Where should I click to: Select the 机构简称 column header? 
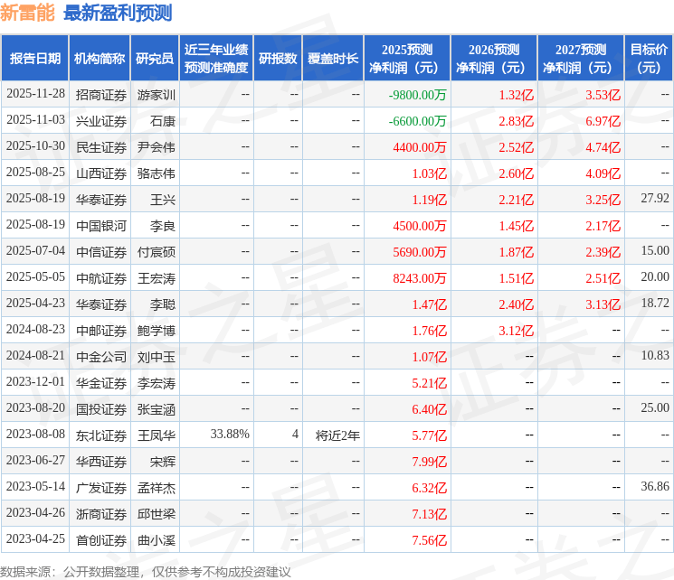tap(100, 59)
